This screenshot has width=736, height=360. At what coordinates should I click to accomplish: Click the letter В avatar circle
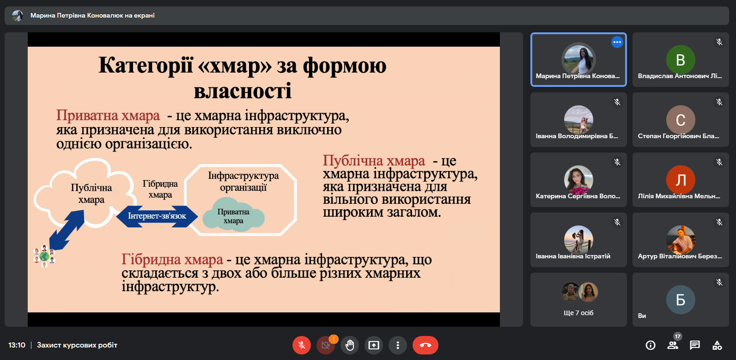681,60
